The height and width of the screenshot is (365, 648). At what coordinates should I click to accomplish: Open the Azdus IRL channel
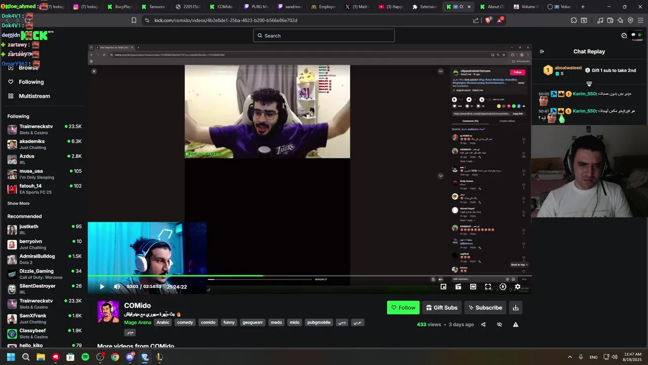45,159
